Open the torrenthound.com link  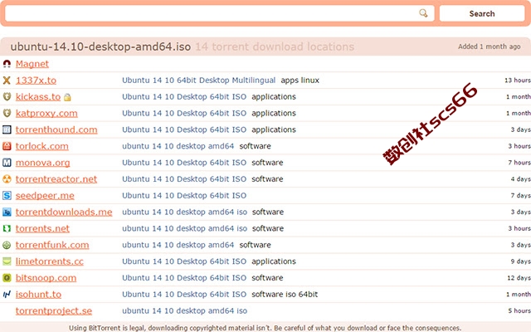[x=56, y=129]
